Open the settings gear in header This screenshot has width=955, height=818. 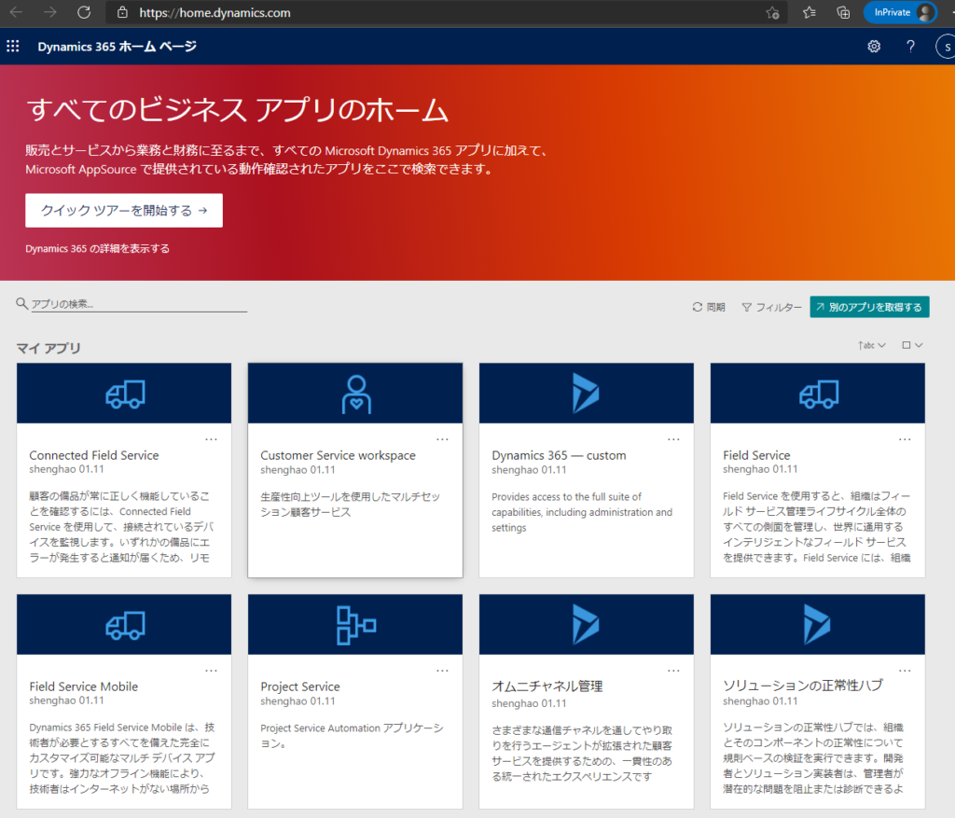click(874, 47)
